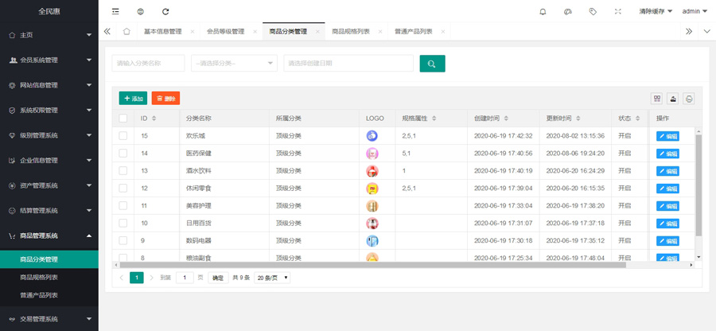Click the print table icon

point(689,99)
